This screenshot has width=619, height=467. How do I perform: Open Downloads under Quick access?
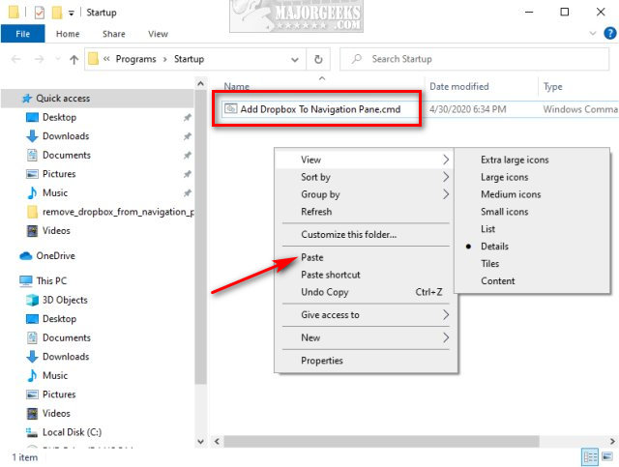(66, 136)
